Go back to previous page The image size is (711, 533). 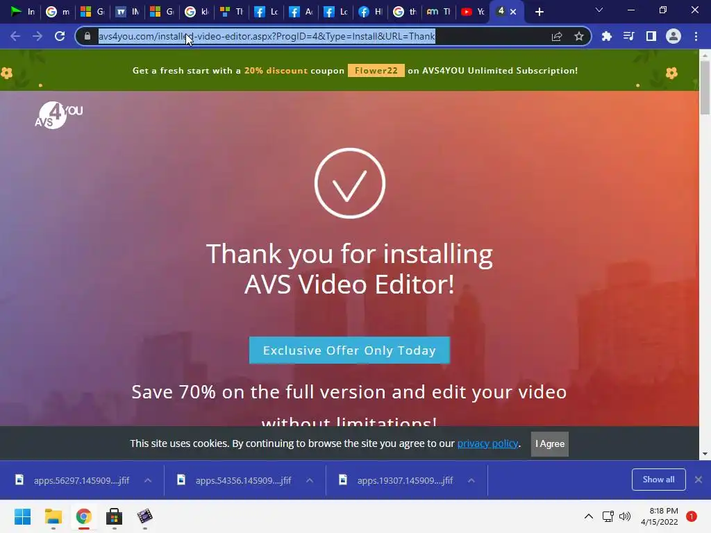coord(15,36)
